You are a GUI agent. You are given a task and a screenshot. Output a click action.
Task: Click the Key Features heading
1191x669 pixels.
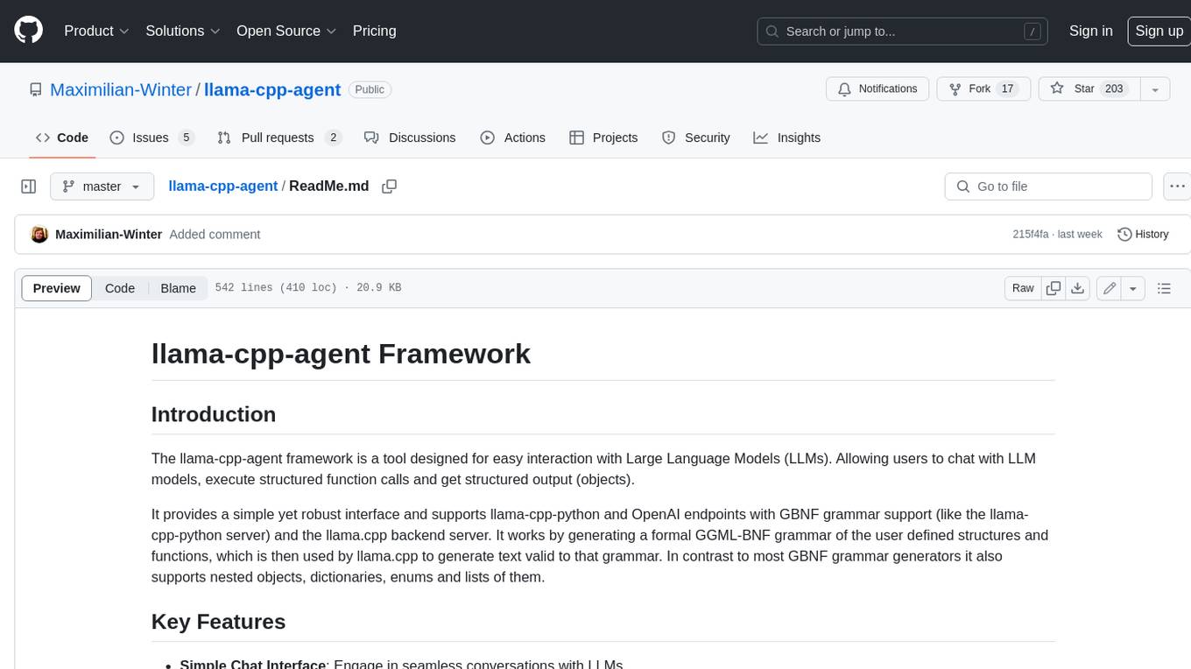pyautogui.click(x=218, y=622)
